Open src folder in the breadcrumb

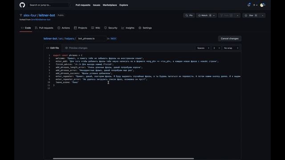pyautogui.click(x=61, y=39)
